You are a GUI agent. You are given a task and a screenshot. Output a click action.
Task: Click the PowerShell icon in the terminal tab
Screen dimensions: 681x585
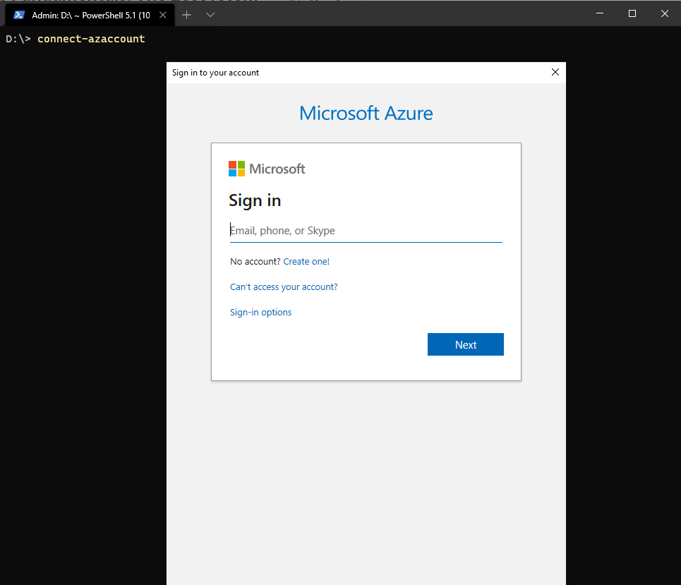18,16
